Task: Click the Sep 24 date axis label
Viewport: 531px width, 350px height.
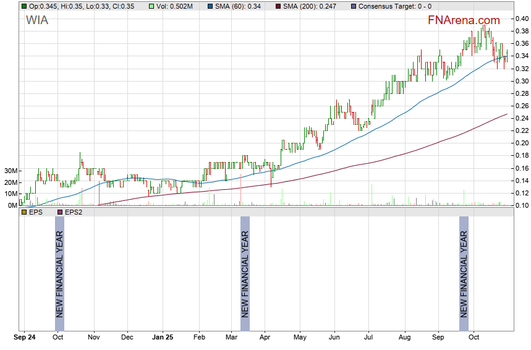Action: pyautogui.click(x=25, y=338)
